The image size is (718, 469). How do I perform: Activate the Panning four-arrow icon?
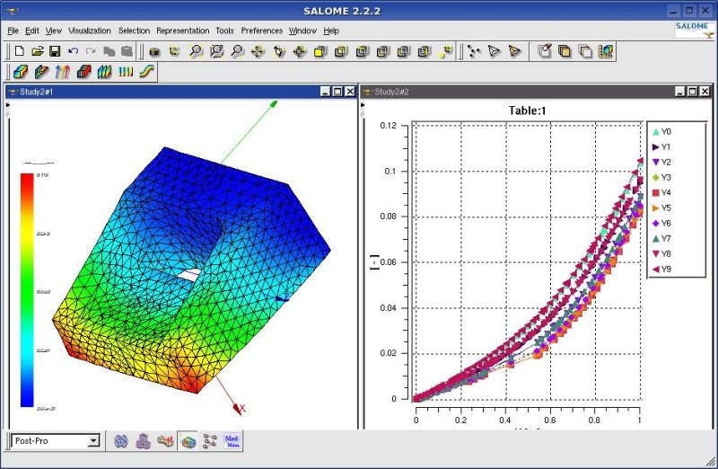coord(258,51)
